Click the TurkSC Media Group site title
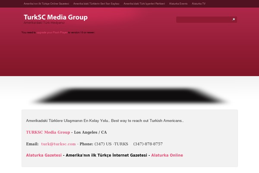259x173 pixels. [56, 17]
